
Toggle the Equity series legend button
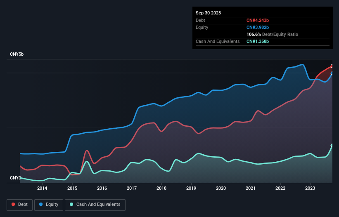point(49,205)
